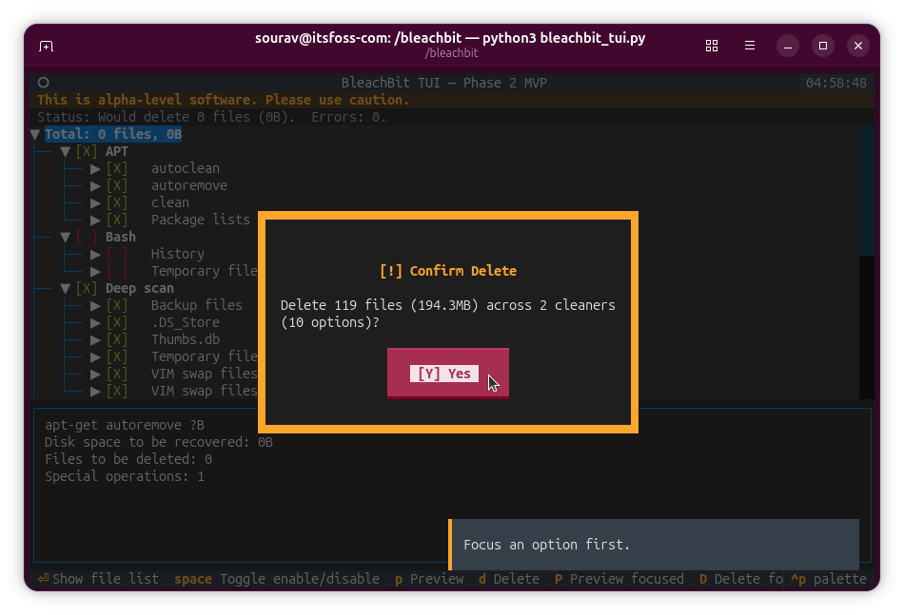
Task: Expand the History option arrow
Action: 96,254
